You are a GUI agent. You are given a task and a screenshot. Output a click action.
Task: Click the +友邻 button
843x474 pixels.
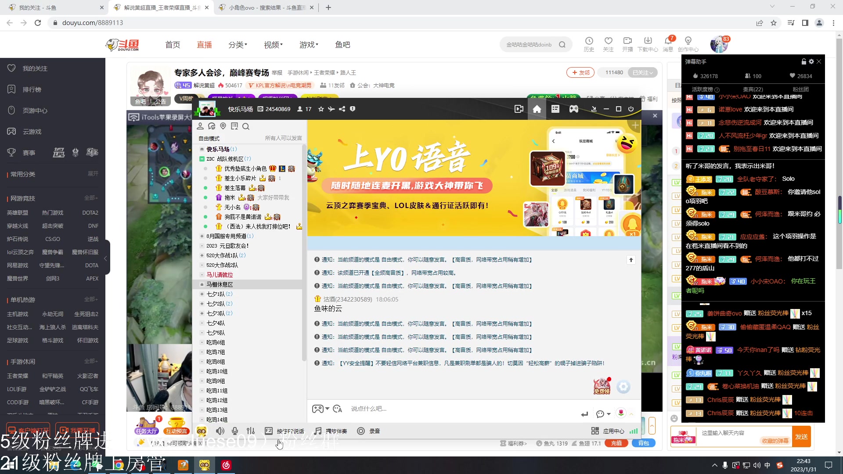pyautogui.click(x=580, y=72)
